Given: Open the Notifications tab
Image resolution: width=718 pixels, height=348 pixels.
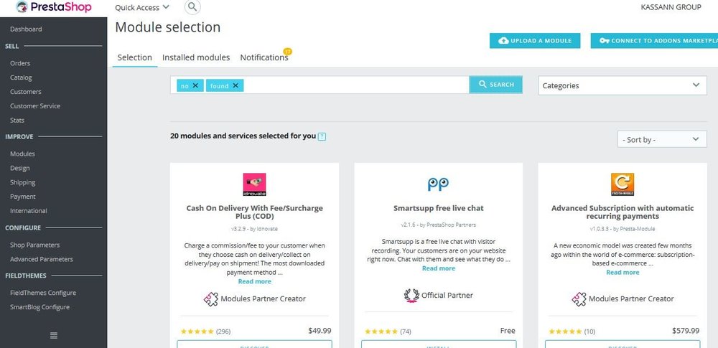Looking at the screenshot, I should tap(264, 57).
